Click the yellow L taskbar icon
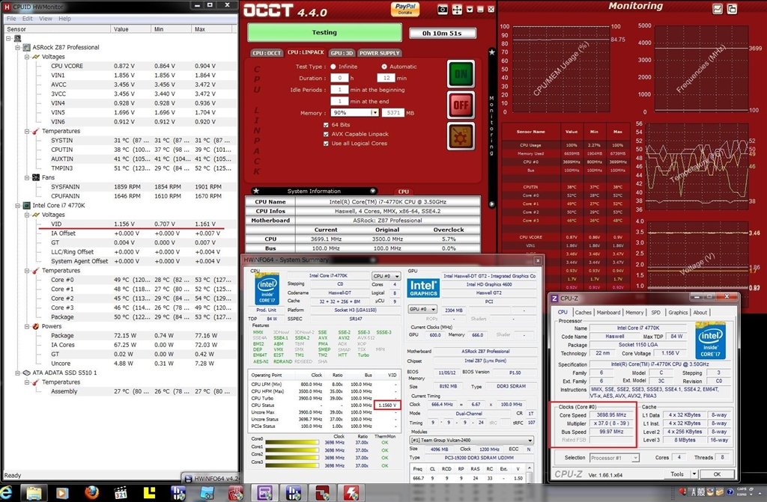767x502 pixels. (x=149, y=493)
